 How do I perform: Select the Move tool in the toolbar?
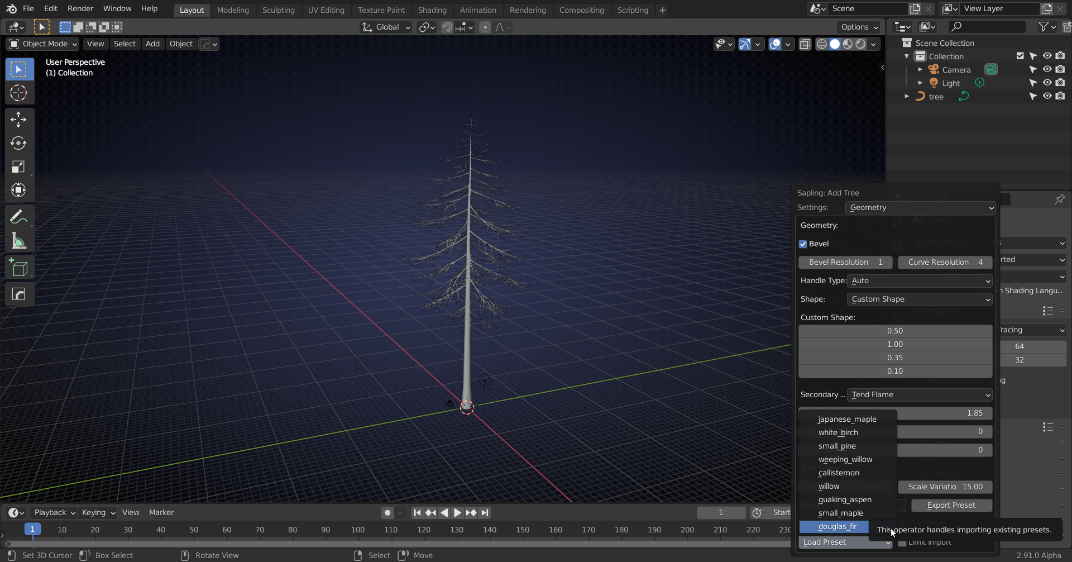tap(18, 120)
